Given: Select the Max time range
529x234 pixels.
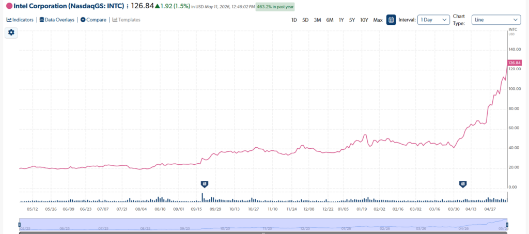Looking at the screenshot, I should [378, 20].
